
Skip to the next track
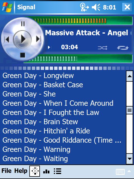pos(38,39)
